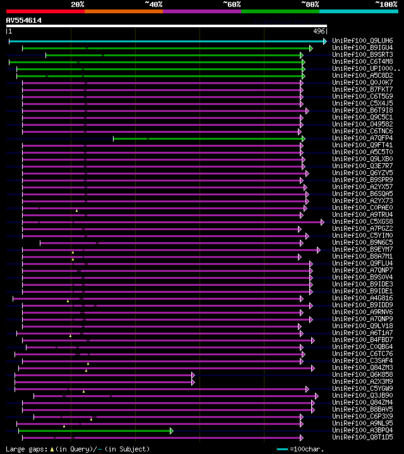Click UniRef100_C0PAE0 label
The width and height of the screenshot is (404, 454).
pos(362,207)
